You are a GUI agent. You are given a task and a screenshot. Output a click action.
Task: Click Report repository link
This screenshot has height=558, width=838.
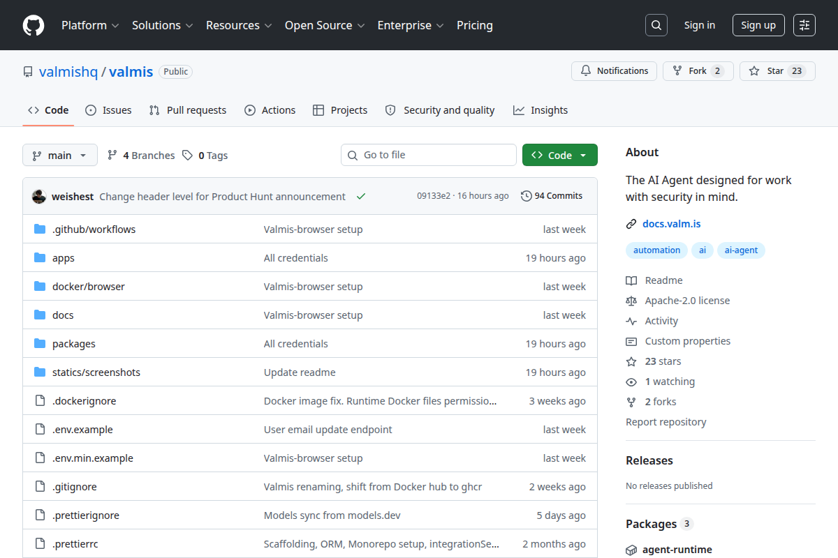[x=666, y=422]
